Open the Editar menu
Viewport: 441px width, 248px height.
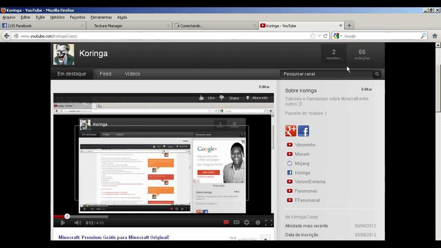pyautogui.click(x=25, y=17)
